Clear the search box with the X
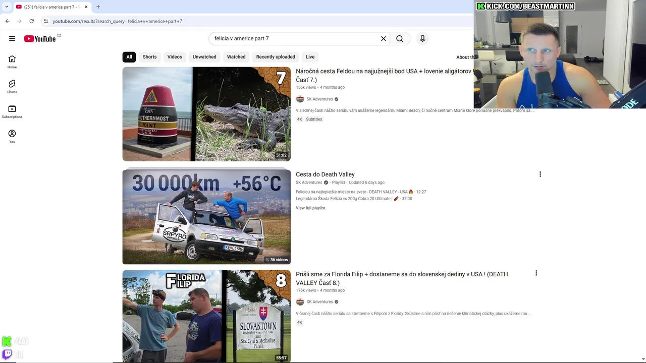The height and width of the screenshot is (363, 646). click(x=384, y=38)
